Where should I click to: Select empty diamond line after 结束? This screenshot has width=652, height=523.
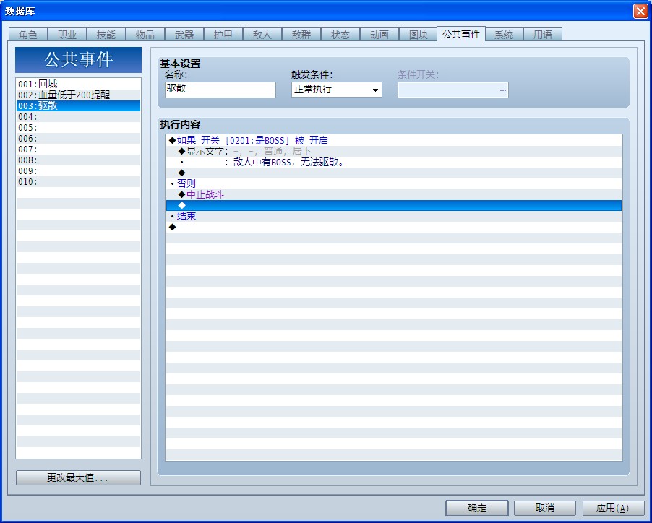394,227
